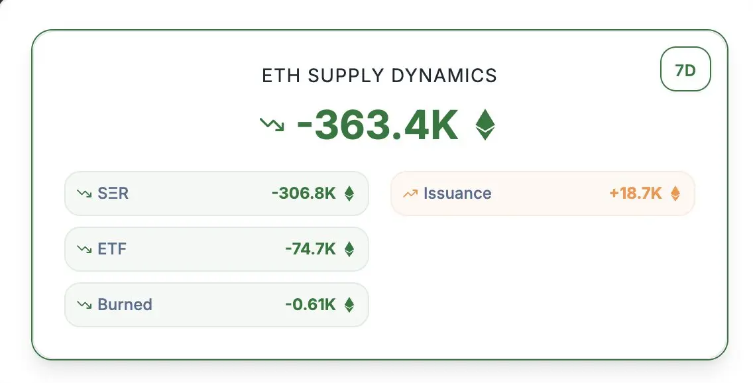Click the Ethereum icon in ETF row

pyautogui.click(x=349, y=249)
